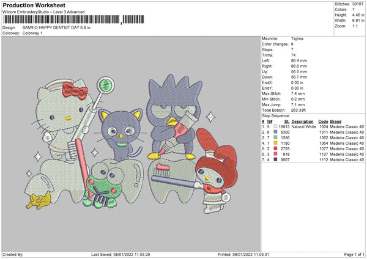This screenshot has height=259, width=367.
Task: Click stitch count '2725' in row 5
Action: (x=285, y=148)
